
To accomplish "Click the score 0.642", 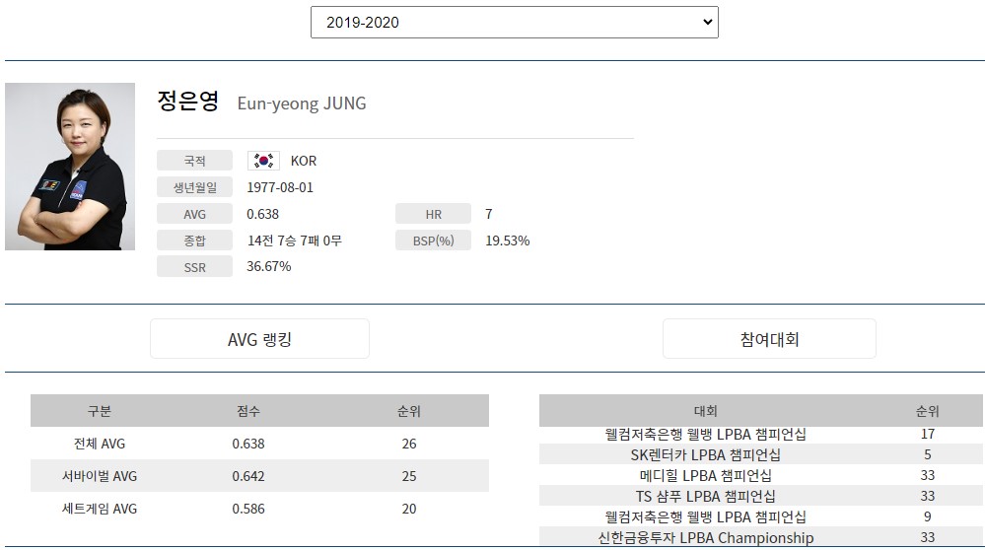I will point(248,476).
